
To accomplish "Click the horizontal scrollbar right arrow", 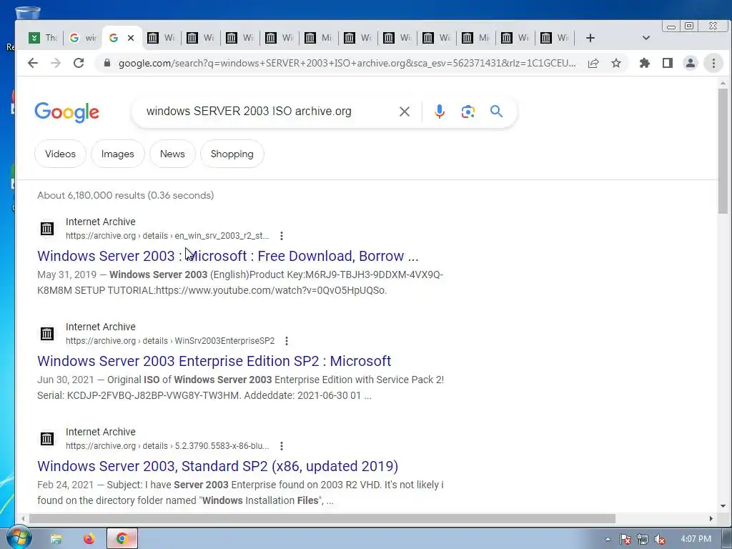I will pyautogui.click(x=711, y=519).
